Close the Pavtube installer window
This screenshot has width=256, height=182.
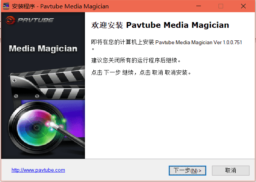tap(243, 6)
